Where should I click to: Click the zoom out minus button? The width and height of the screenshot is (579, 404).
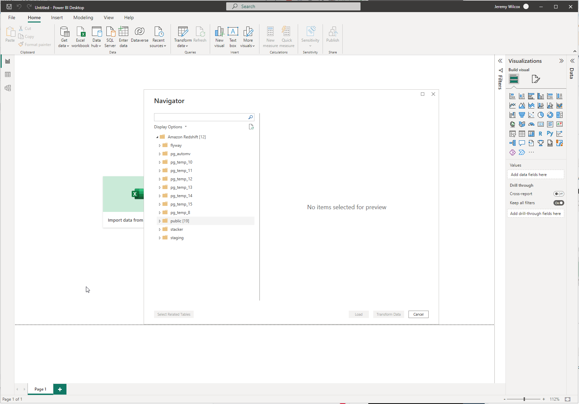504,399
